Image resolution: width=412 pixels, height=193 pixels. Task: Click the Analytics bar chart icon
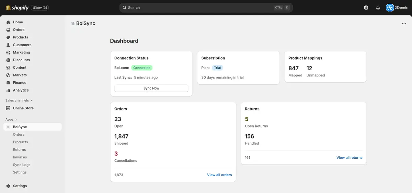8,90
